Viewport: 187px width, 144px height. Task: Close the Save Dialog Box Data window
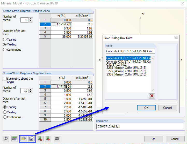tap(176, 38)
